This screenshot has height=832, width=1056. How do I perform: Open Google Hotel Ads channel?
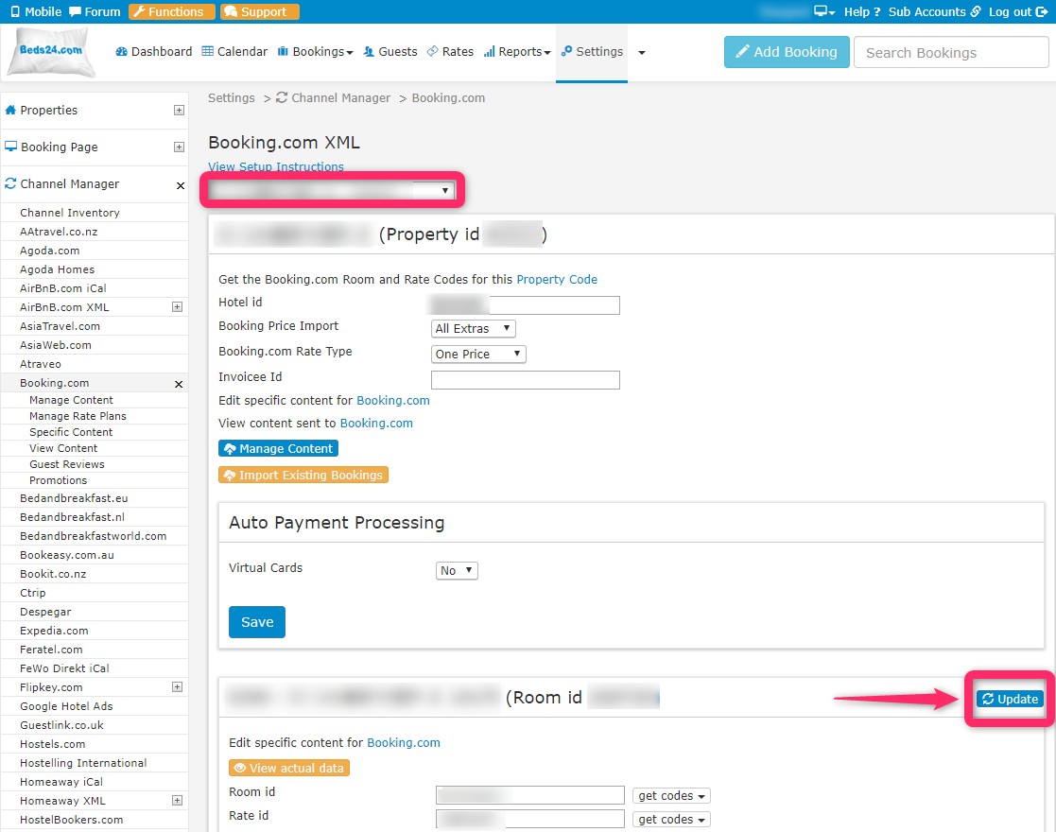[66, 706]
